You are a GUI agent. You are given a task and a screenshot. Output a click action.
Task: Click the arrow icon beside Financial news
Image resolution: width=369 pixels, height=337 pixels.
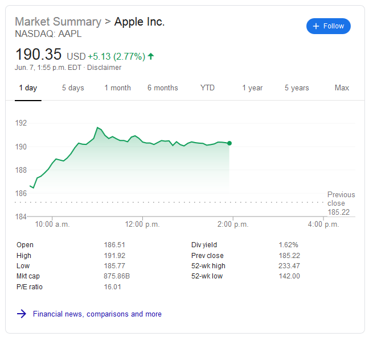(x=22, y=314)
